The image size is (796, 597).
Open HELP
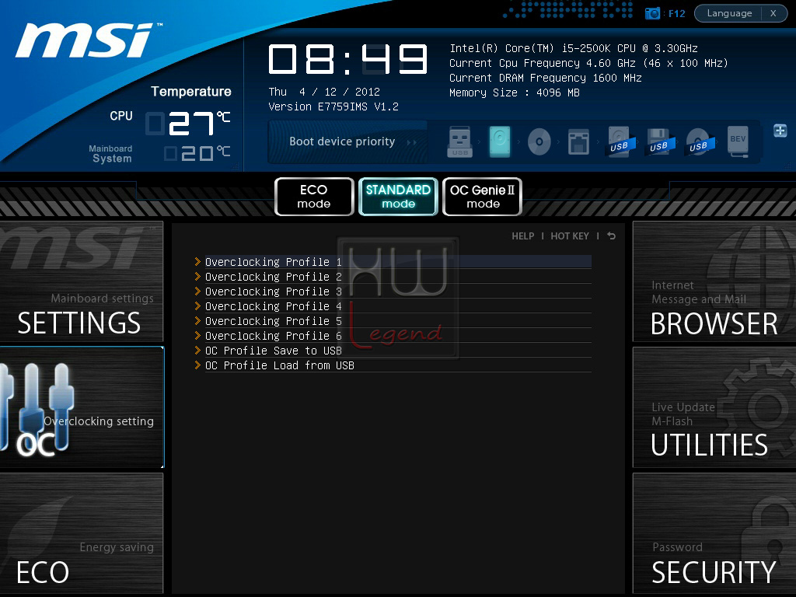[x=523, y=236]
